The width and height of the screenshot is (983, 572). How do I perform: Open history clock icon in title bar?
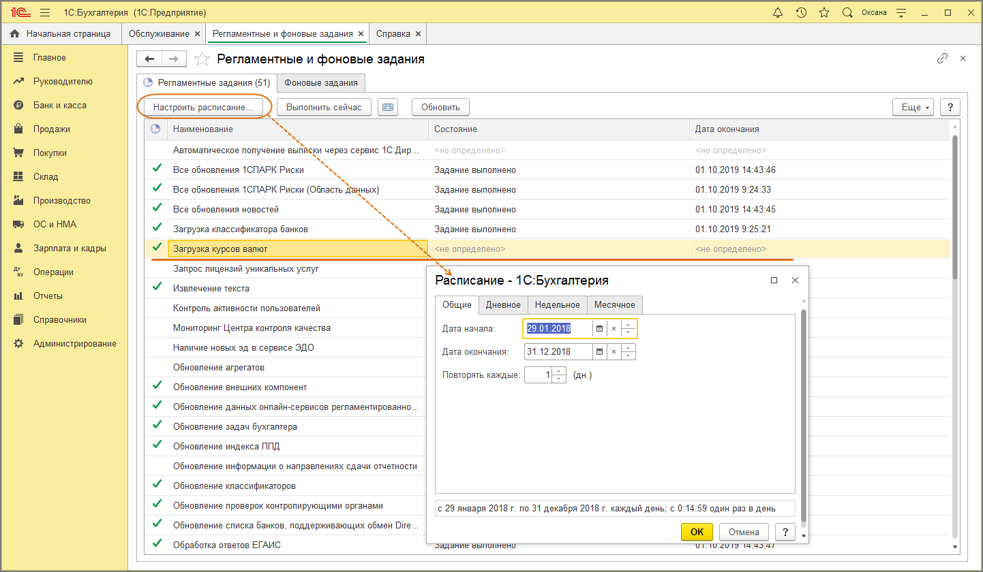click(801, 12)
